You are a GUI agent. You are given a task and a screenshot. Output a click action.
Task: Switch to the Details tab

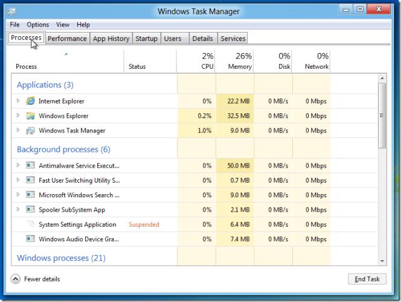click(202, 39)
